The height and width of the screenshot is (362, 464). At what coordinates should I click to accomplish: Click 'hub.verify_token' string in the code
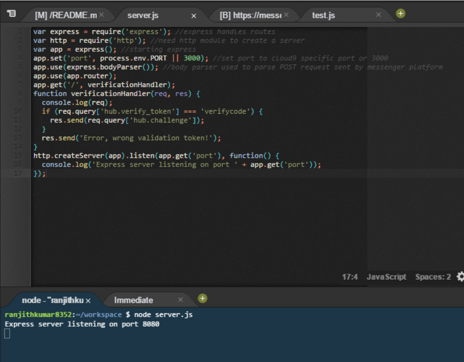138,111
